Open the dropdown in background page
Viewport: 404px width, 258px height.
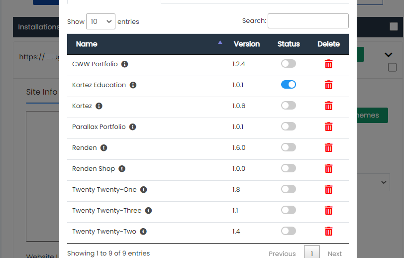click(374, 182)
